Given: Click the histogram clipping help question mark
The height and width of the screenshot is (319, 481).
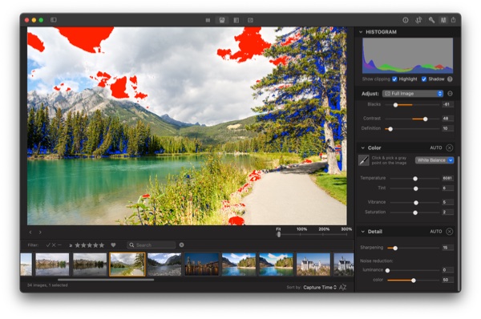Looking at the screenshot, I should [450, 79].
